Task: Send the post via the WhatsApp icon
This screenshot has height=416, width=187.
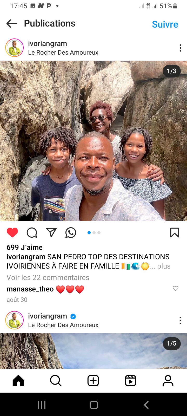Action: 71,232
